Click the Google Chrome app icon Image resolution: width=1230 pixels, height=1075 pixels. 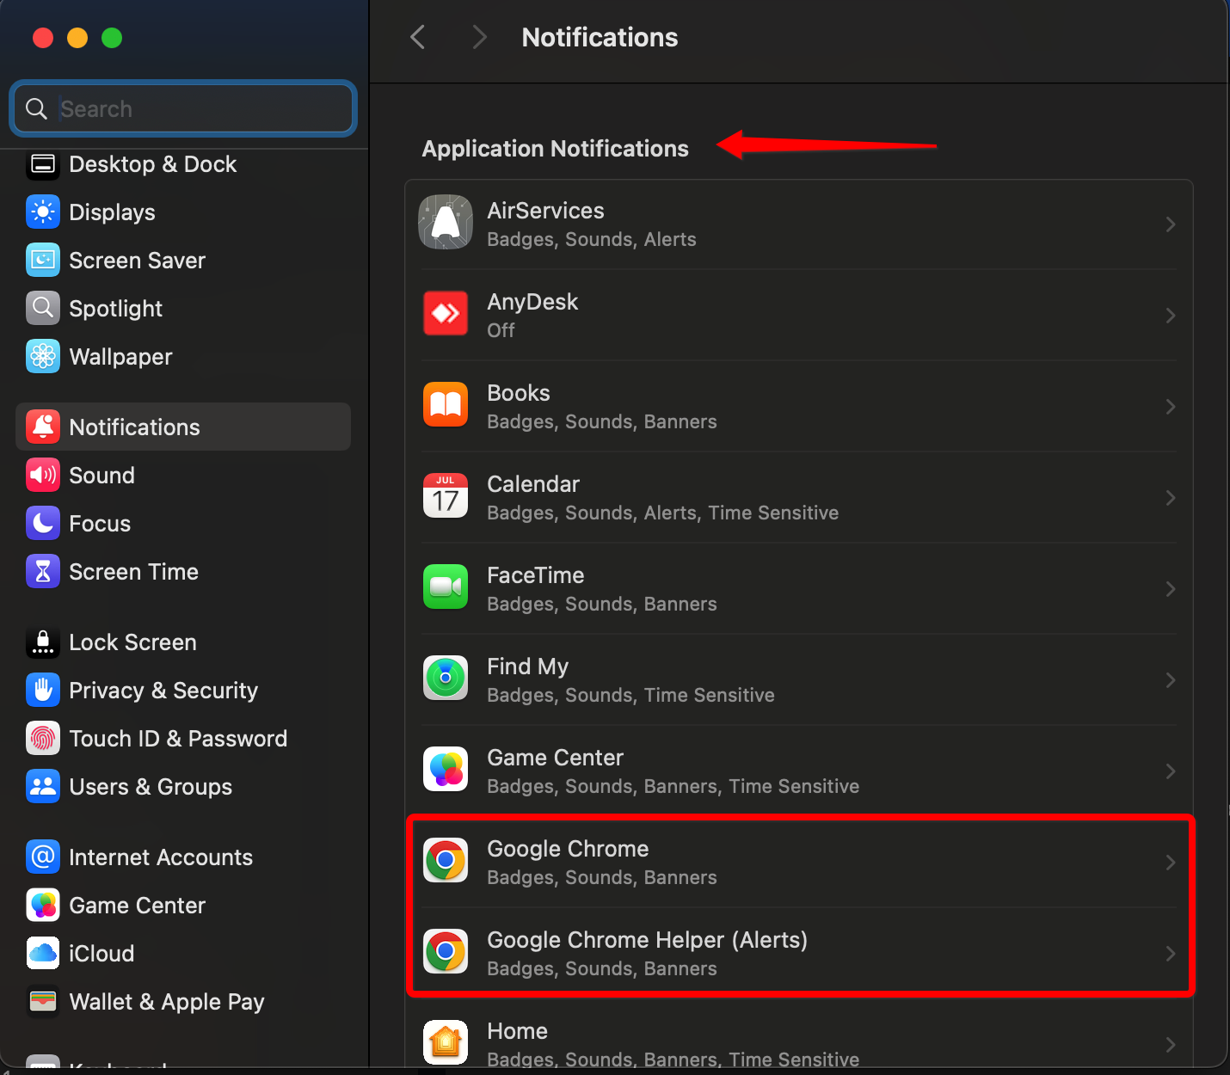click(446, 860)
